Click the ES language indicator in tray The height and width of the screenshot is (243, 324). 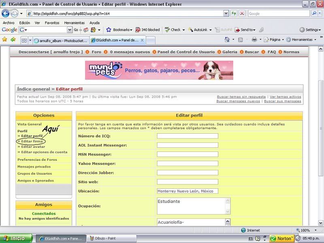point(251,239)
